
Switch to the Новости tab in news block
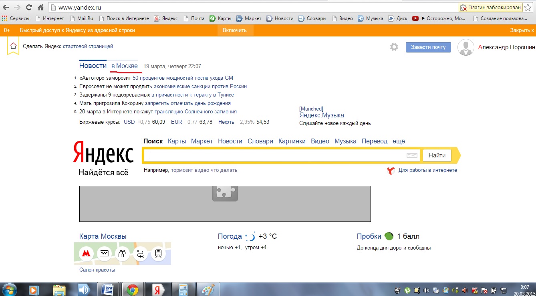pos(93,66)
